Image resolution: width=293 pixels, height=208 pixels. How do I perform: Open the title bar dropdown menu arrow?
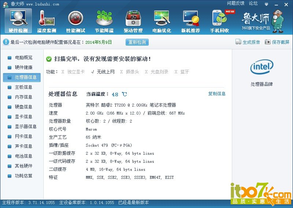click(x=267, y=4)
